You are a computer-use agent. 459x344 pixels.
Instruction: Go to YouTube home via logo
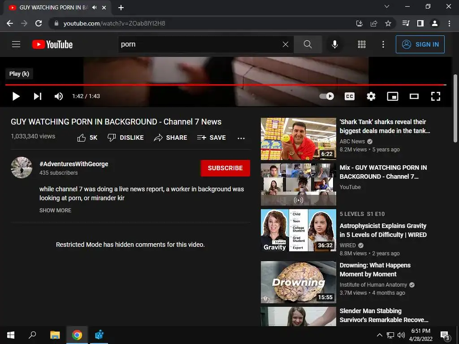[52, 44]
